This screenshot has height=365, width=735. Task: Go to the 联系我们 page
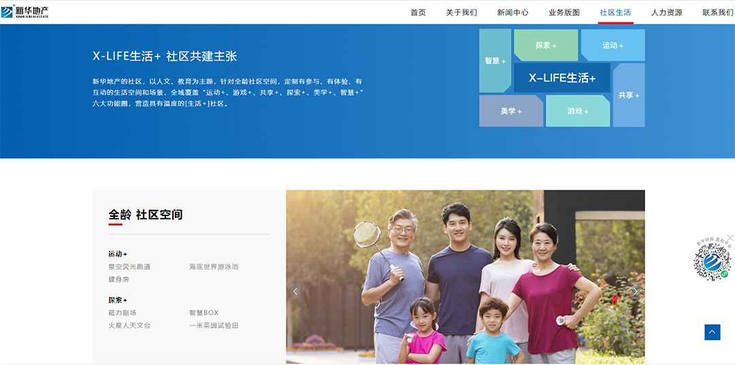[x=718, y=13]
